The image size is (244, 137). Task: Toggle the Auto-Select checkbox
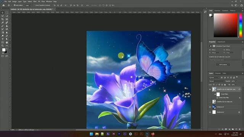pos(14,5)
